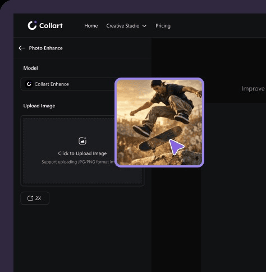The height and width of the screenshot is (272, 266).
Task: Click the dashed upload drop zone
Action: (x=82, y=151)
